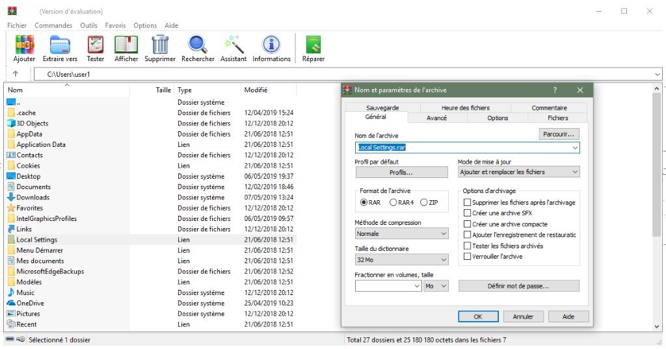Click the Tester archive icon
The width and height of the screenshot is (666, 349).
pos(96,45)
